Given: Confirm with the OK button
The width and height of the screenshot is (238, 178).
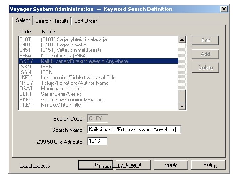Looking at the screenshot, I should pos(96,165).
